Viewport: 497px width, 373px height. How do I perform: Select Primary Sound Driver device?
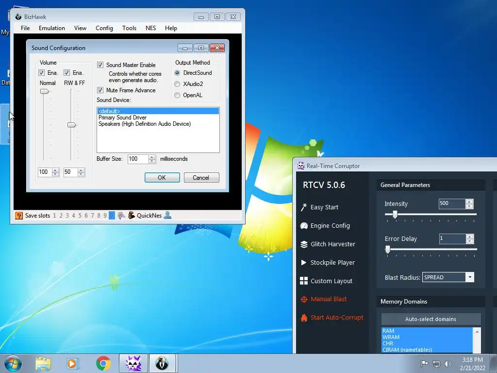(x=158, y=118)
